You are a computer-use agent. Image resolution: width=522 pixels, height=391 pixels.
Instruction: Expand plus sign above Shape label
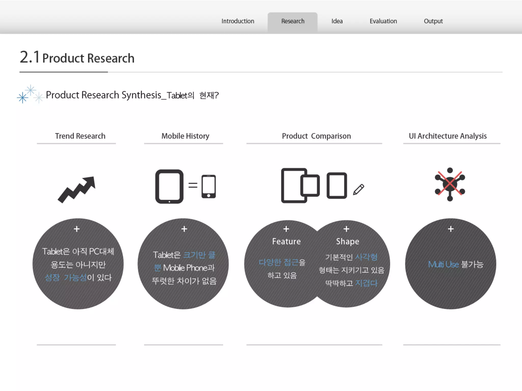pyautogui.click(x=346, y=229)
